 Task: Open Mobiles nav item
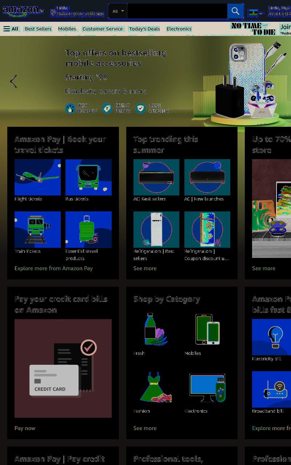click(x=67, y=29)
